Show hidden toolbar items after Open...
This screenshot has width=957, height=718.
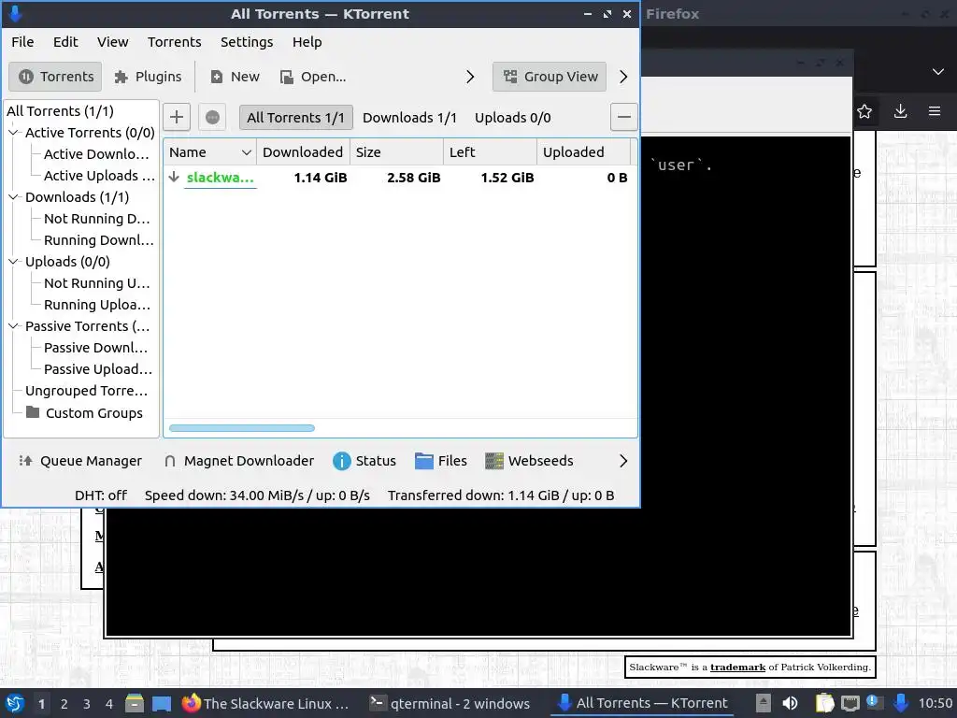470,77
